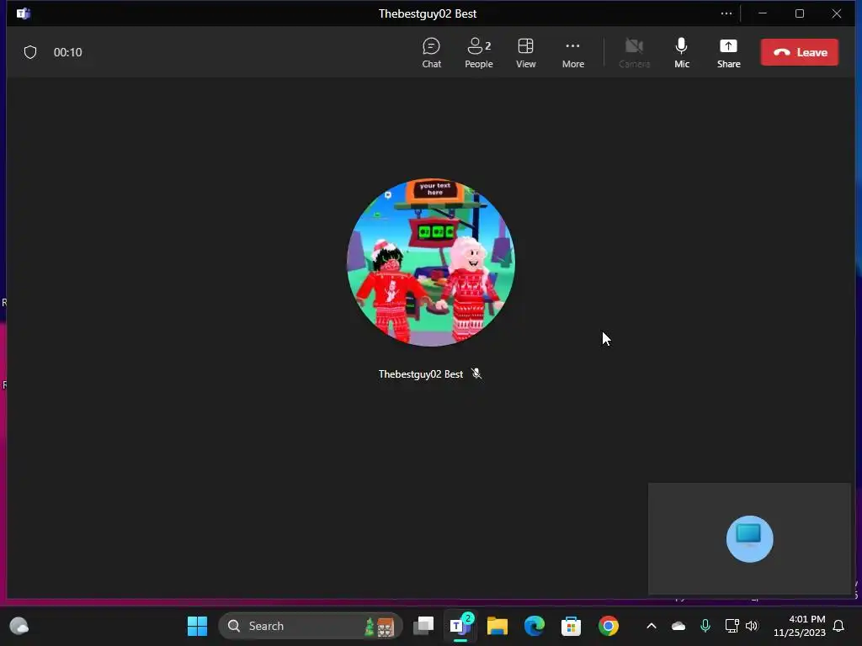This screenshot has height=646, width=862.
Task: Launch Microsoft Edge from taskbar
Action: [x=534, y=626]
